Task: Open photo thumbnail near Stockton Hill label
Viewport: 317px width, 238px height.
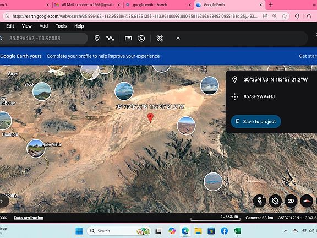Action: coord(42,91)
